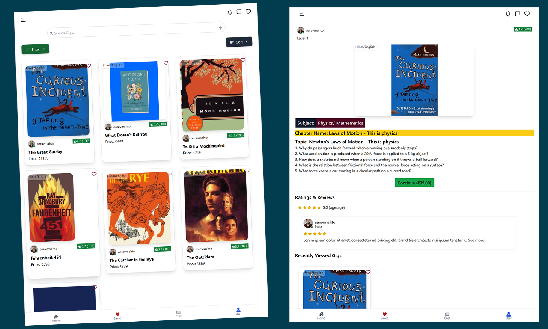Open the hamburger menu in the left panel

23,20
